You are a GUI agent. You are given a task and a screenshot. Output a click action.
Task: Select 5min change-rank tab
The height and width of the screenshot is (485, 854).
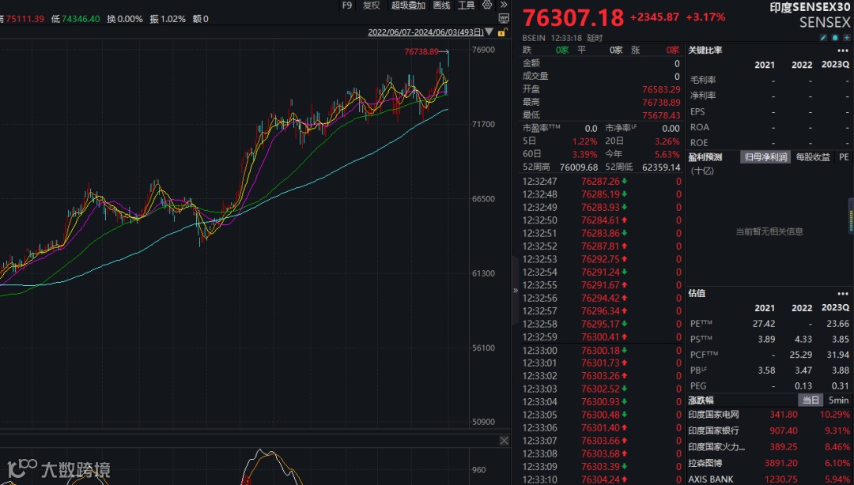point(838,400)
